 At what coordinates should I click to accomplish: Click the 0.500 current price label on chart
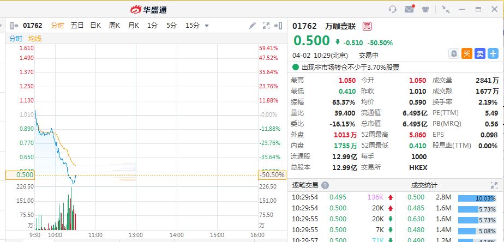pyautogui.click(x=20, y=175)
